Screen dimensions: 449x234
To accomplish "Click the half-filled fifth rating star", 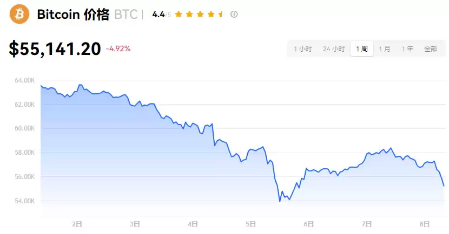I will click(x=221, y=15).
